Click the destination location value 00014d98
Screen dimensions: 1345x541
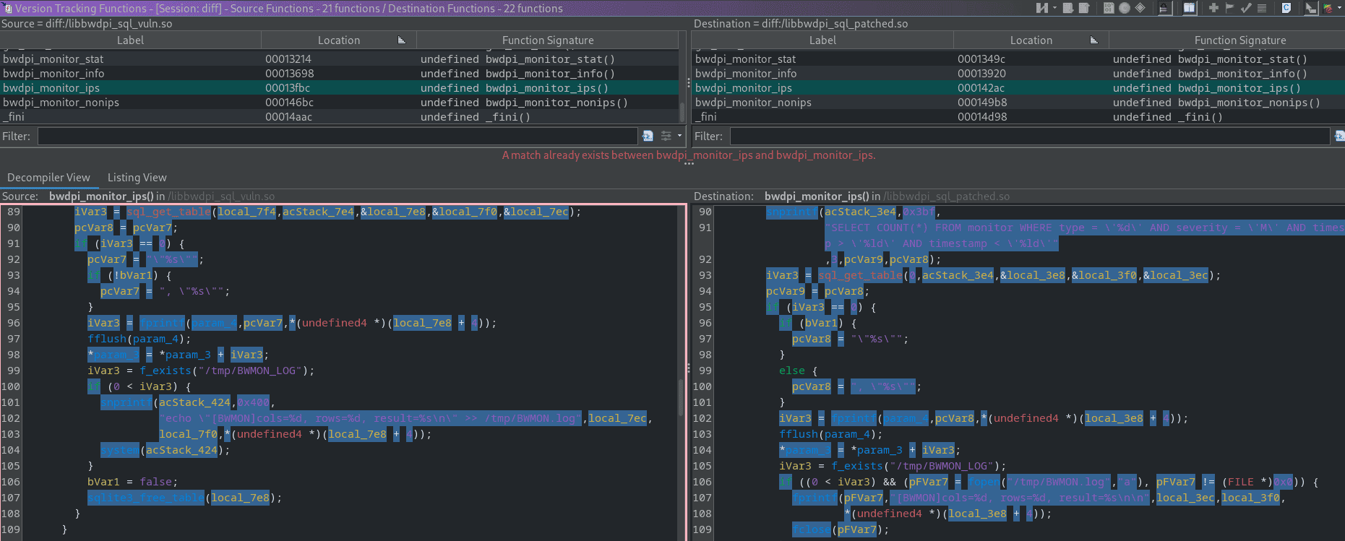click(982, 117)
